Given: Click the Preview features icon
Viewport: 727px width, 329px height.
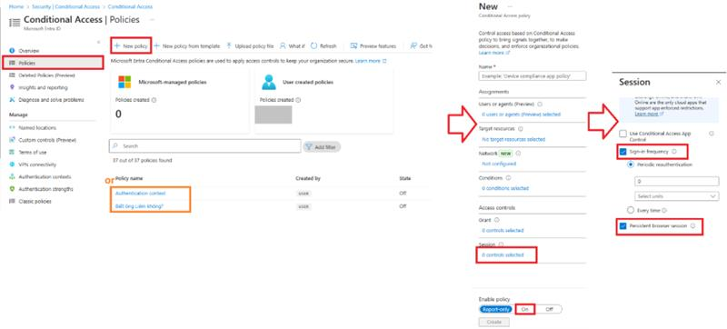Looking at the screenshot, I should coord(354,45).
